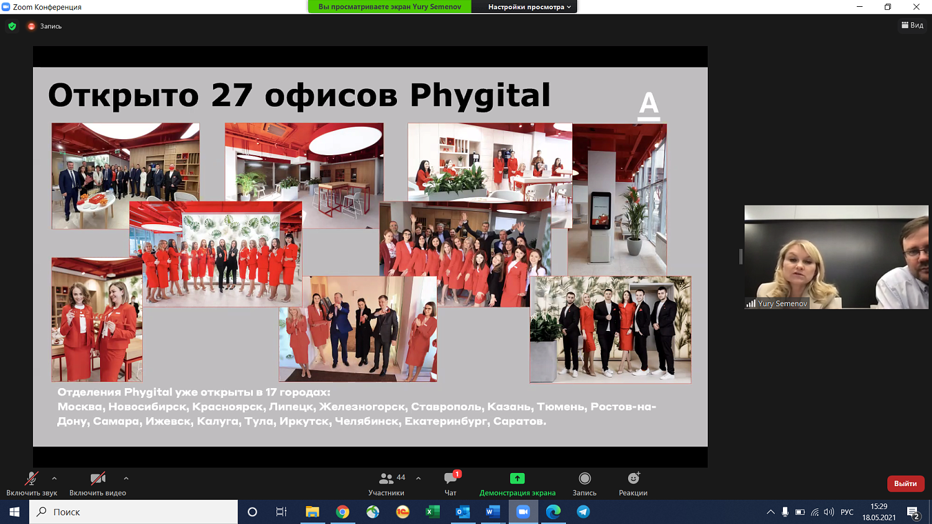Viewport: 932px width, 524px height.
Task: Expand the arrow next to Participants
Action: 418,478
